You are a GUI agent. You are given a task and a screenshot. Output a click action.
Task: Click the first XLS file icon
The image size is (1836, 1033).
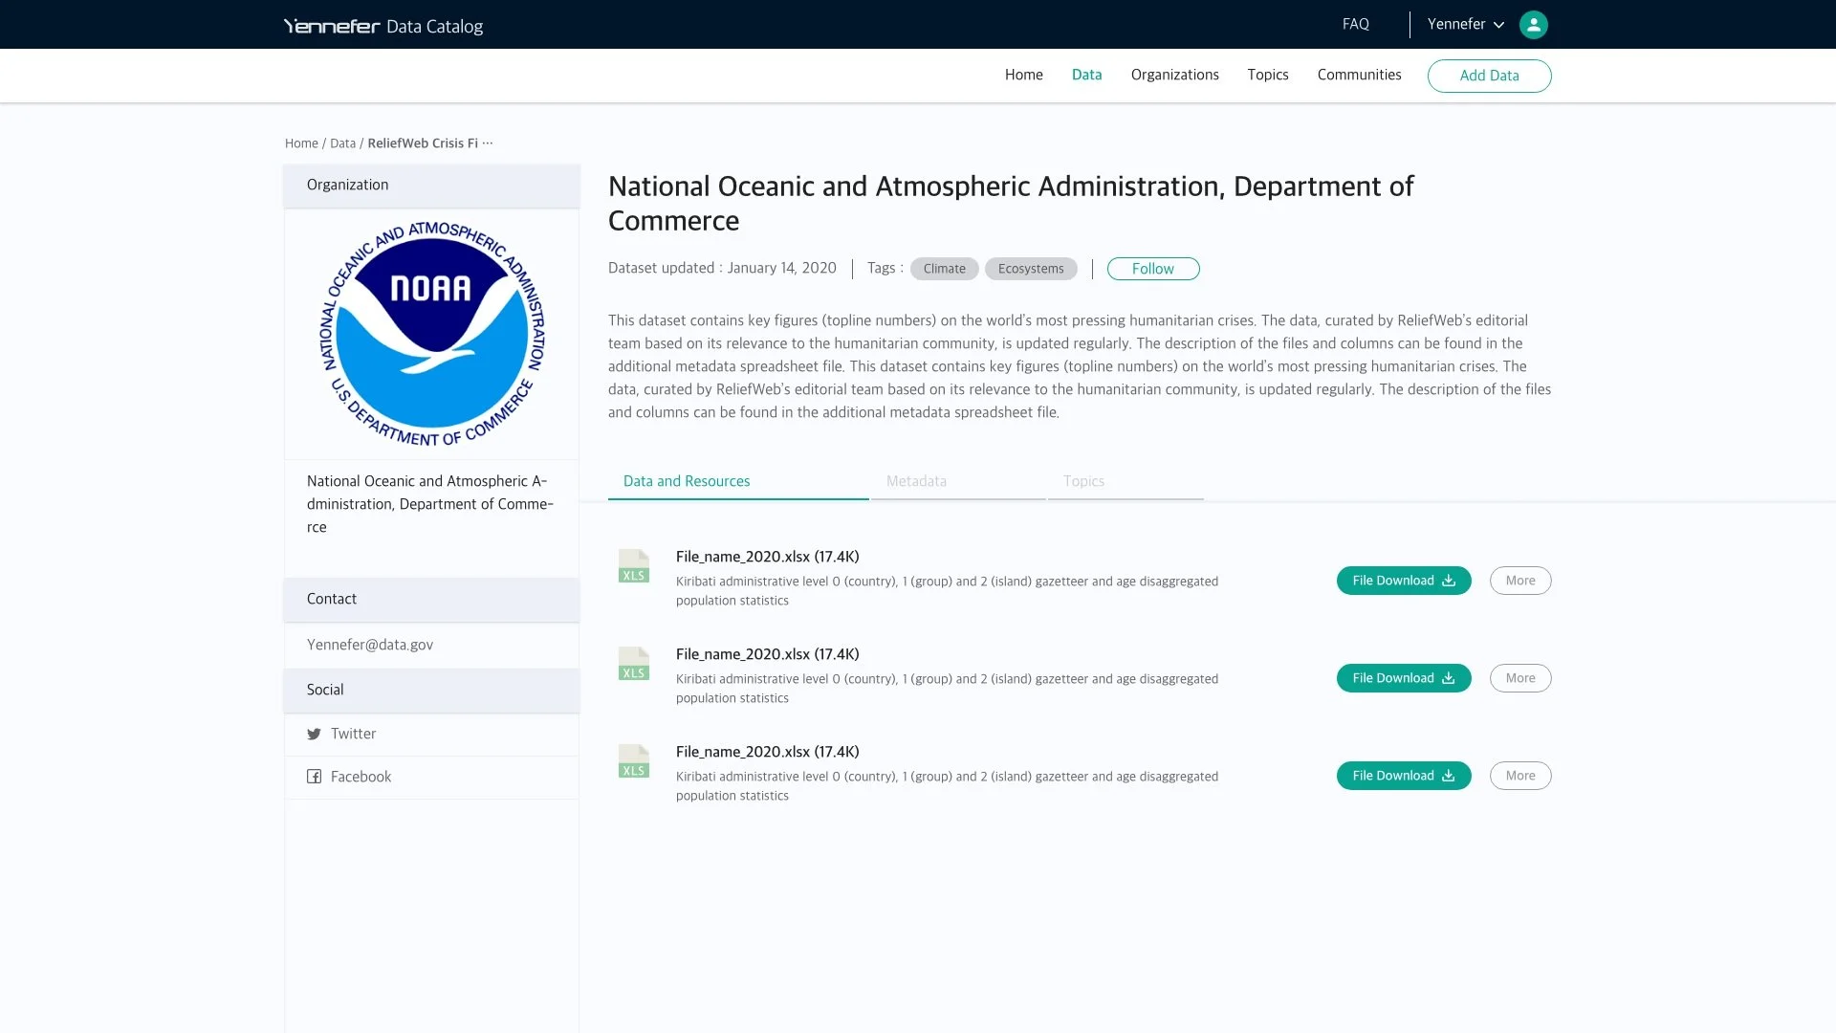click(x=633, y=566)
